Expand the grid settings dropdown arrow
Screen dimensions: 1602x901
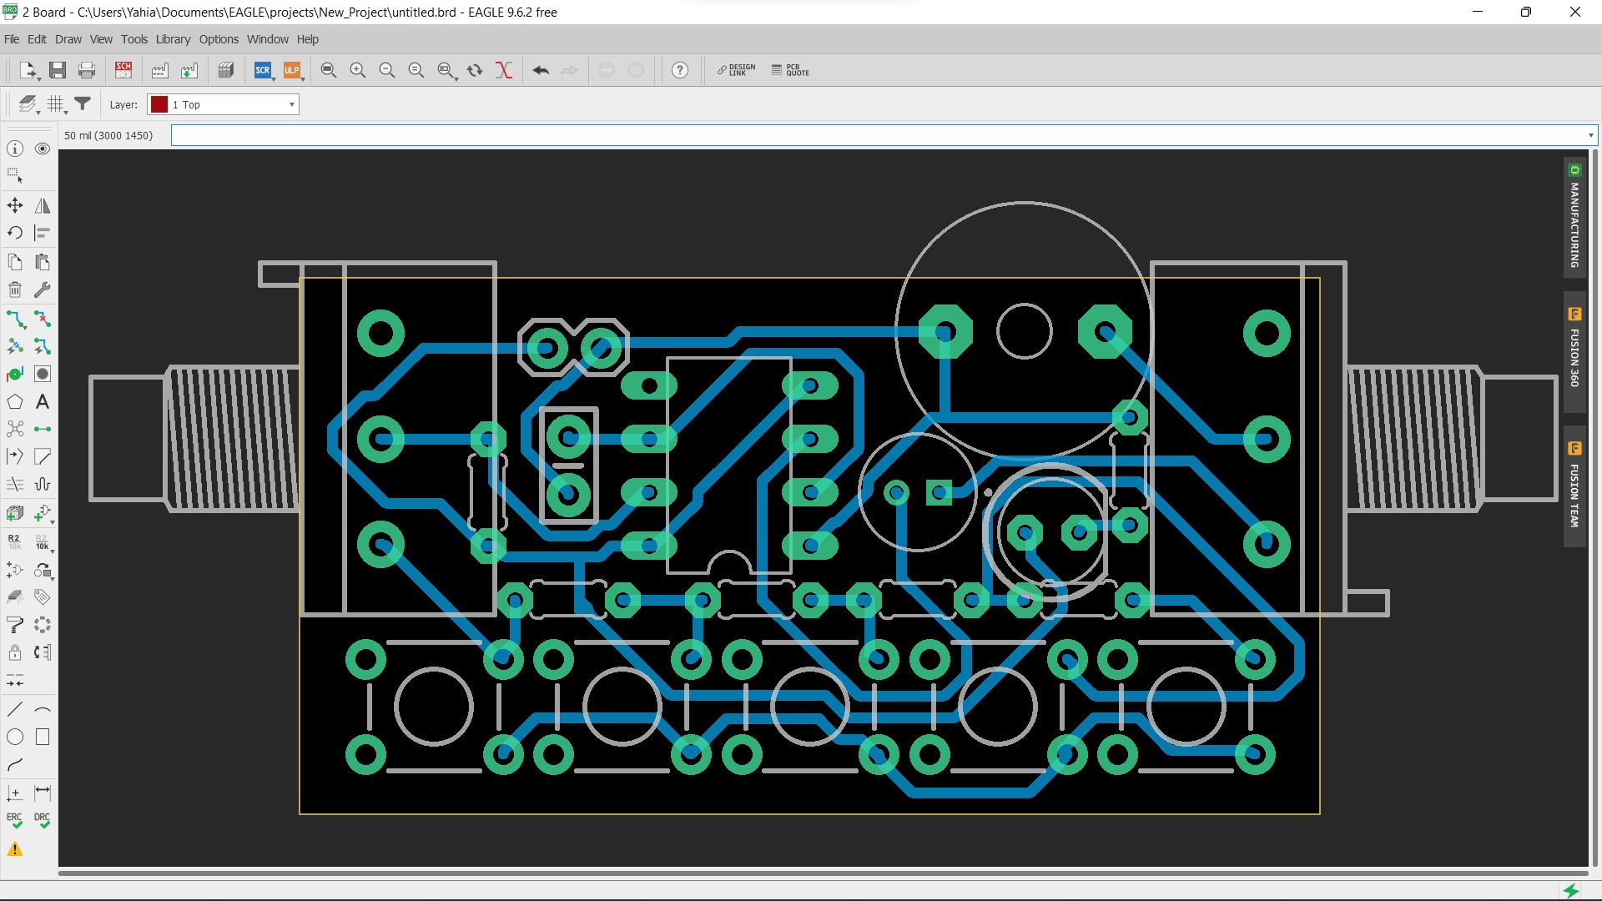click(66, 111)
